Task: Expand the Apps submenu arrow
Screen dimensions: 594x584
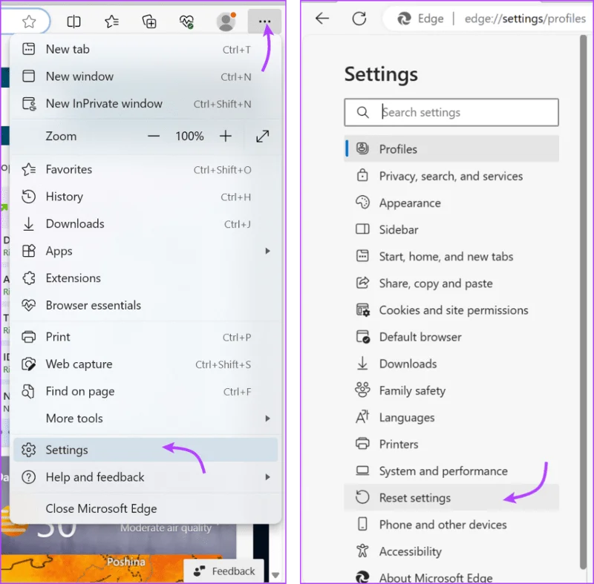Action: point(267,251)
